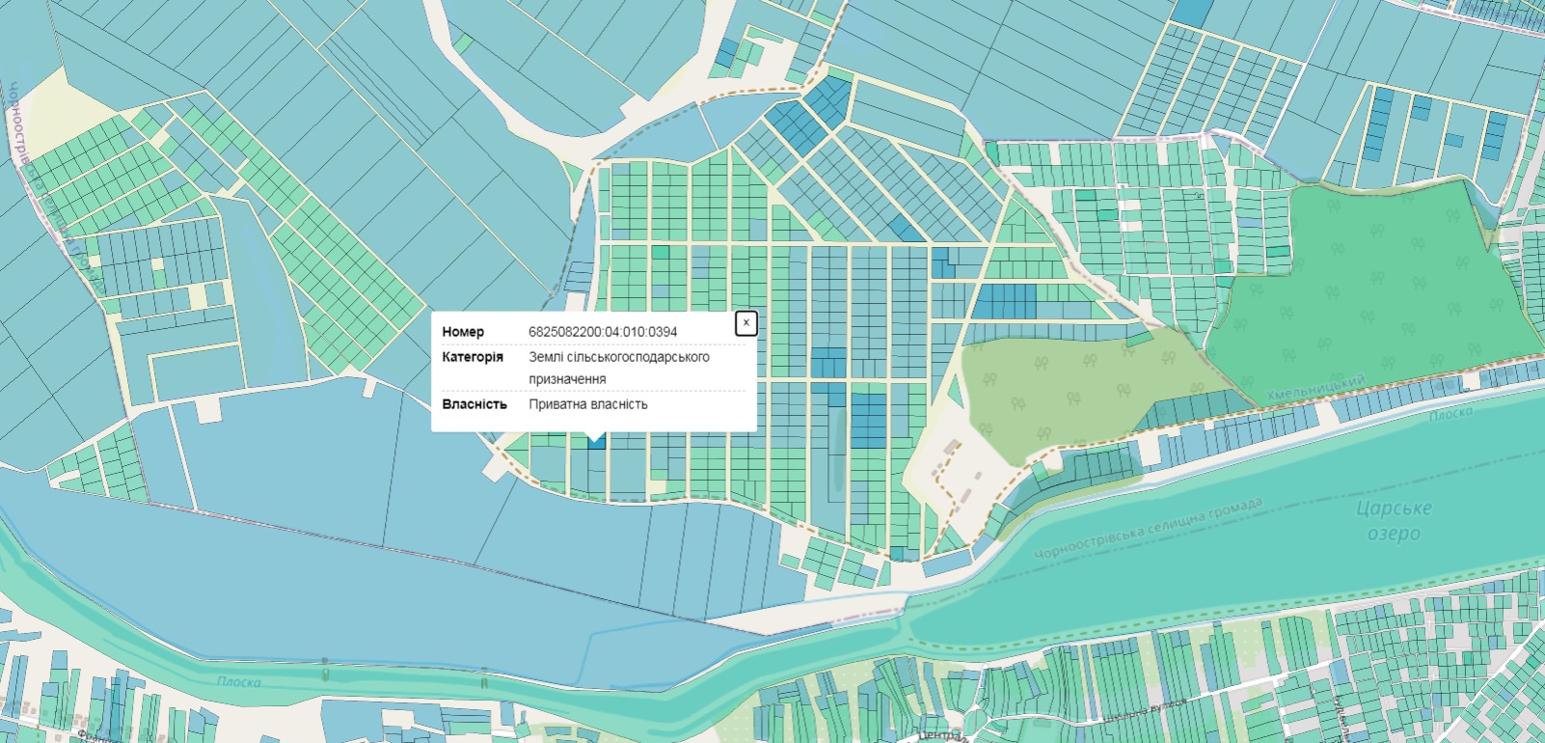Click the right weir marker on Плоска river

click(484, 681)
